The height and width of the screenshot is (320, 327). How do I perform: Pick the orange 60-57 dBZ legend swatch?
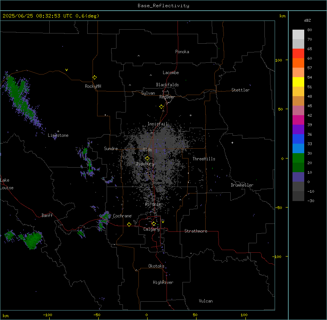[298, 63]
